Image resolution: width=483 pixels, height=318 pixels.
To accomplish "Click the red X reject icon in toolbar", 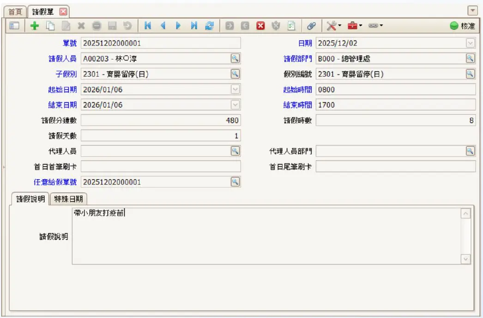I will click(x=260, y=26).
